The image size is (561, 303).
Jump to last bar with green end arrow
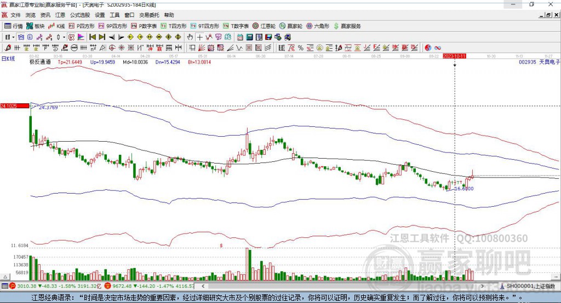102,37
